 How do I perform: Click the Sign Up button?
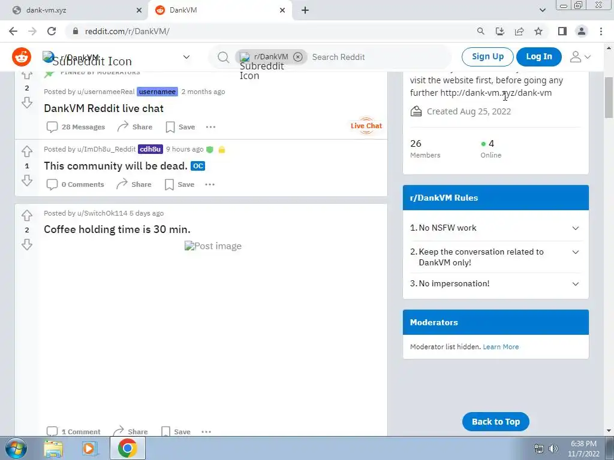click(487, 57)
